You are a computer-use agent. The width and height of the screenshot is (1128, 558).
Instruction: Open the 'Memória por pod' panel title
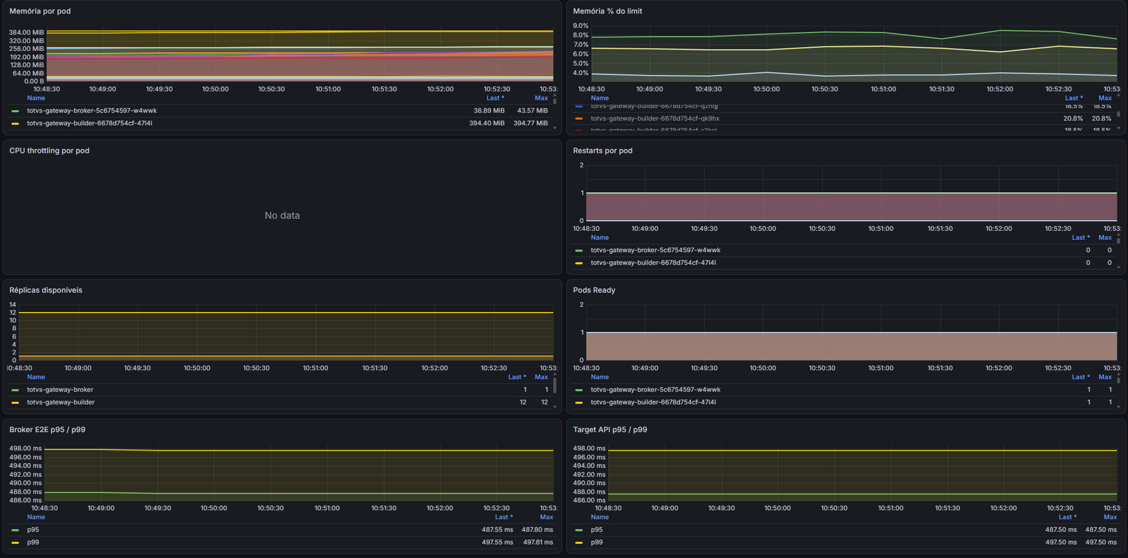[x=40, y=11]
